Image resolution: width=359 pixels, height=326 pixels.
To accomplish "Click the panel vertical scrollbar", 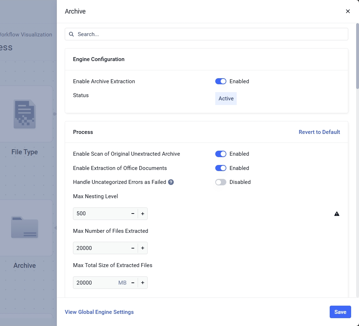I will 357,56.
